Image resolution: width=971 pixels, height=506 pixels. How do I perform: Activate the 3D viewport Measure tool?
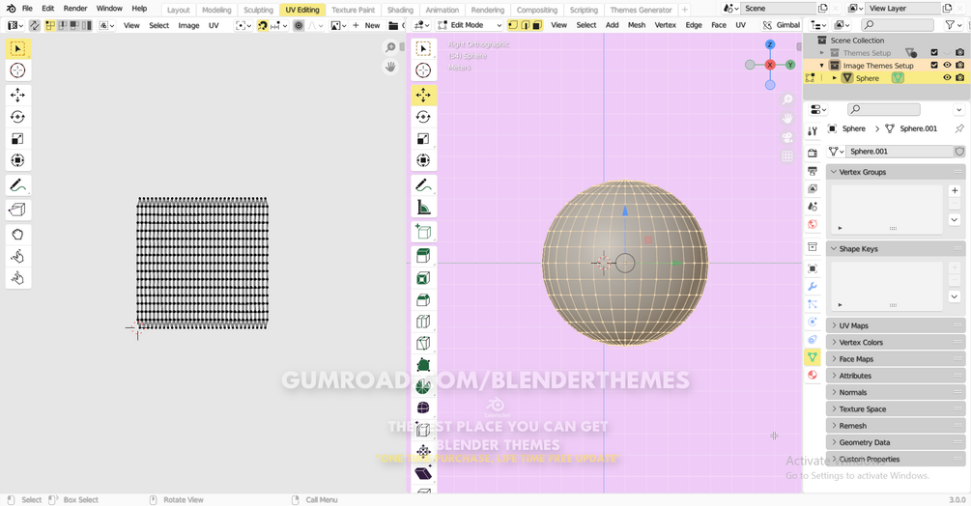[423, 208]
